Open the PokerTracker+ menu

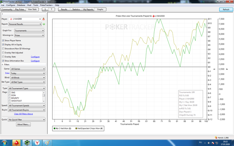[46, 5]
